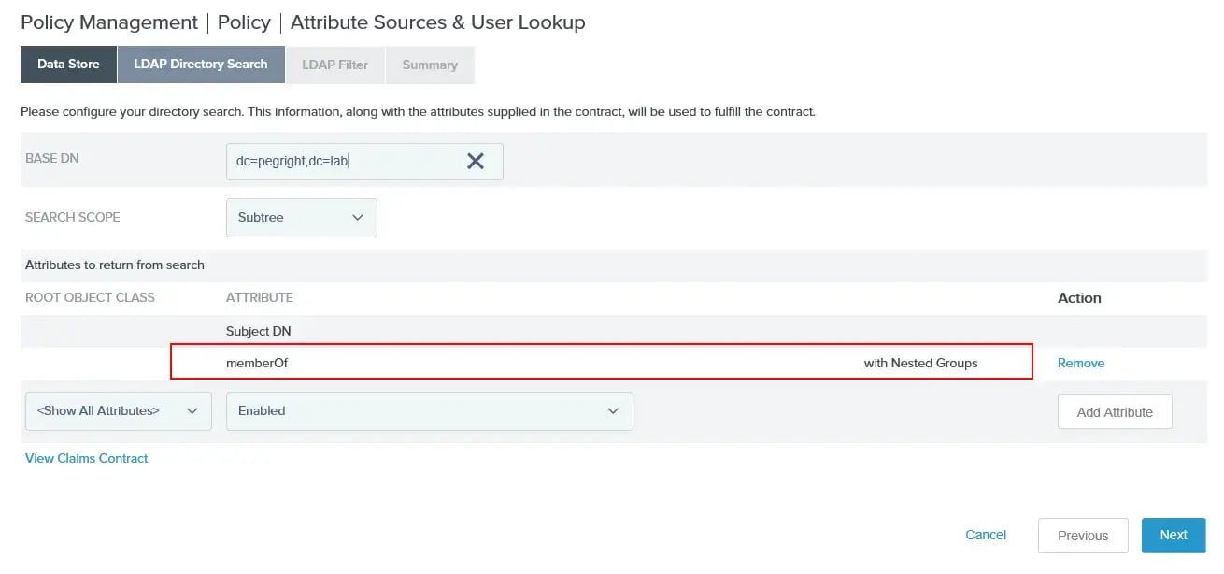
Task: Click the Policy Management breadcrumb
Action: pos(109,22)
